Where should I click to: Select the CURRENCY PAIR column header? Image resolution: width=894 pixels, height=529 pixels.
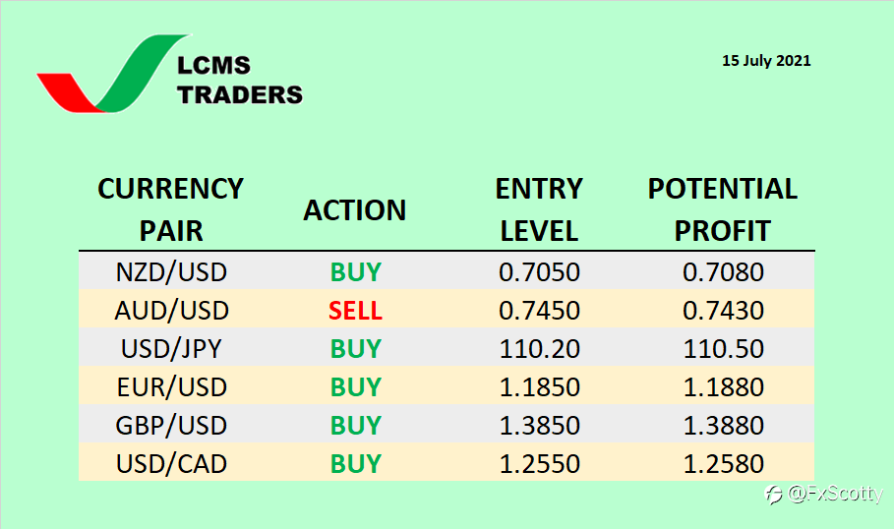point(170,209)
